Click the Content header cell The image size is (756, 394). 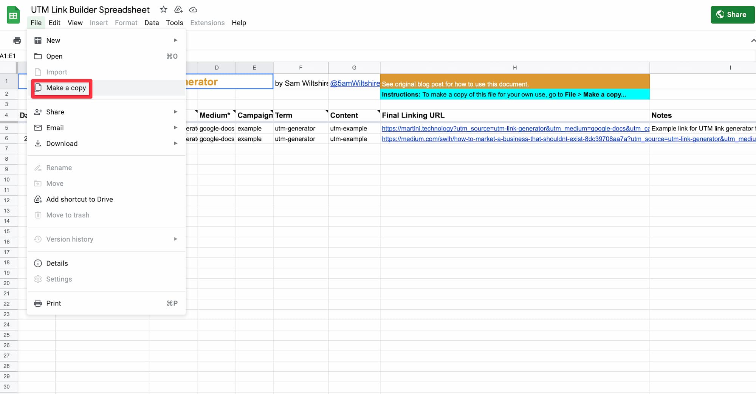point(354,115)
